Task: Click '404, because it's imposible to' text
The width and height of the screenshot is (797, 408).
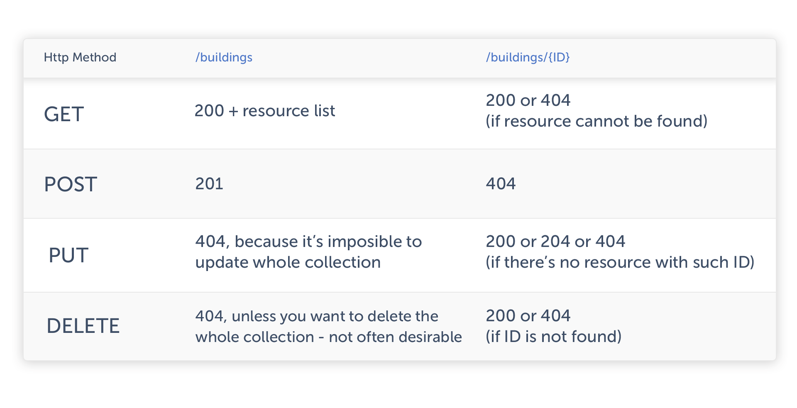Action: [308, 242]
